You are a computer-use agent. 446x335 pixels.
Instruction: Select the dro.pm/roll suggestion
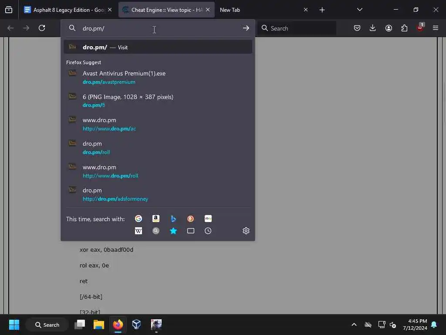pos(158,147)
